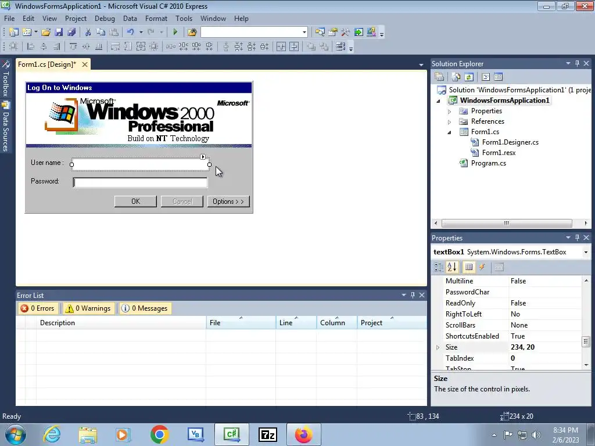Image resolution: width=595 pixels, height=446 pixels.
Task: Toggle the 0 Errors filter
Action: click(x=38, y=308)
